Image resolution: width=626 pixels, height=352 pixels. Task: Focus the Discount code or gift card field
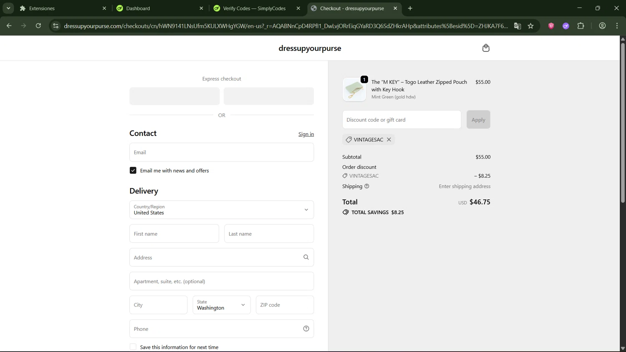[401, 120]
